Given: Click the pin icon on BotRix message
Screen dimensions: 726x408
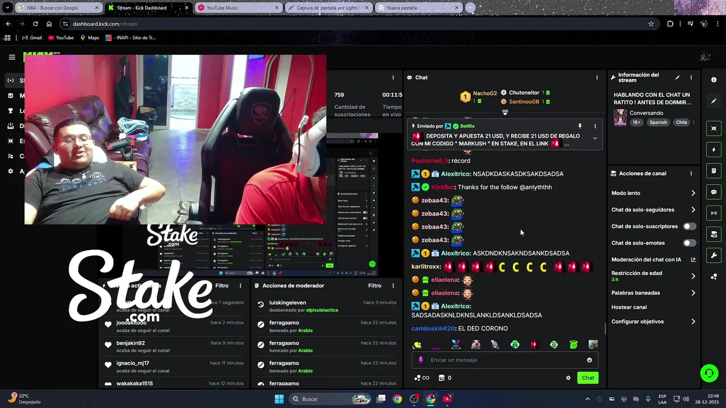Looking at the screenshot, I should click(580, 126).
